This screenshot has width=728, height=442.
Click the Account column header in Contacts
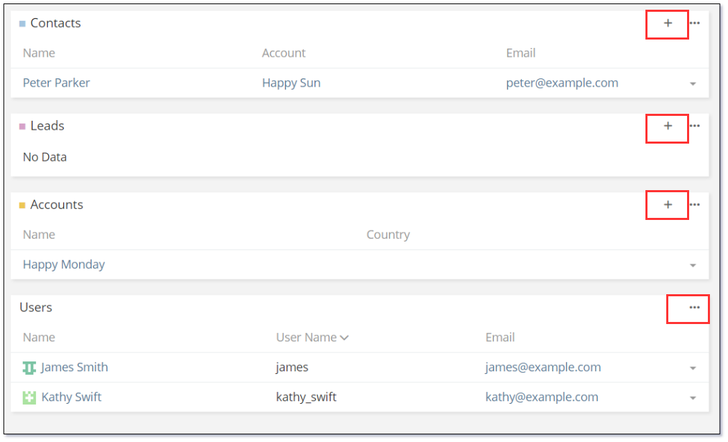point(284,53)
